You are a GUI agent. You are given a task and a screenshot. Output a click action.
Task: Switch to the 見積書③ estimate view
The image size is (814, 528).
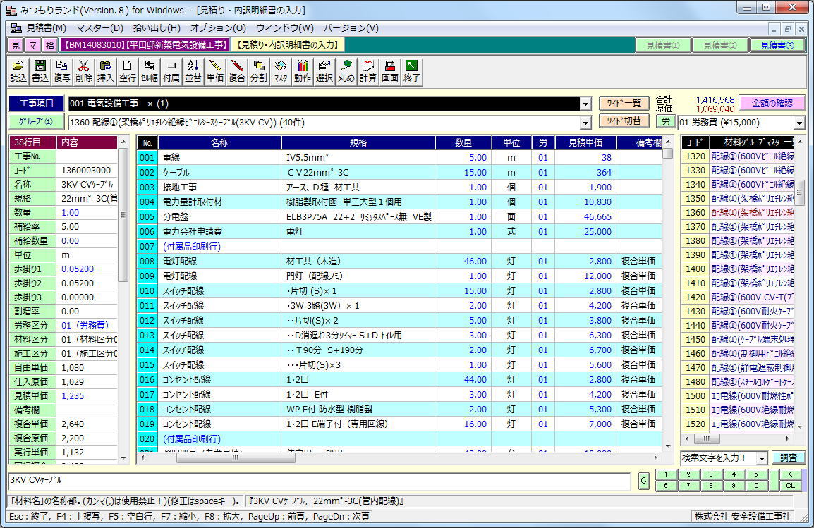click(777, 45)
